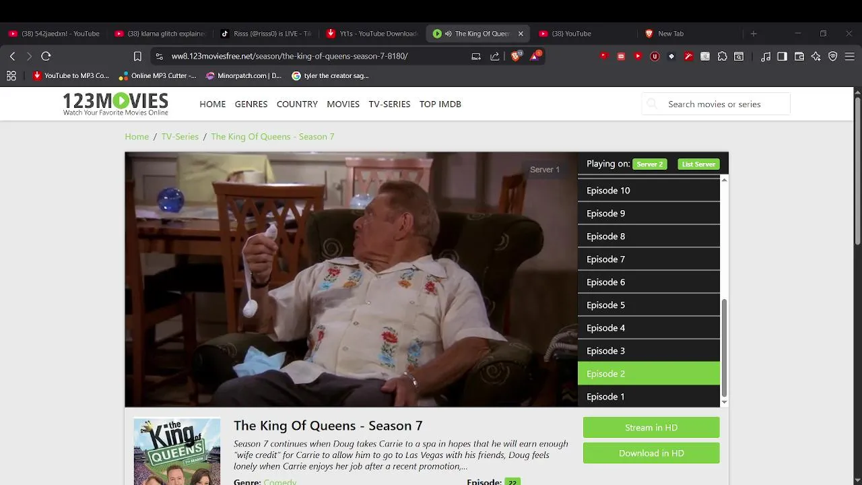Play Episode 9 from the list
The height and width of the screenshot is (485, 862).
pyautogui.click(x=649, y=214)
